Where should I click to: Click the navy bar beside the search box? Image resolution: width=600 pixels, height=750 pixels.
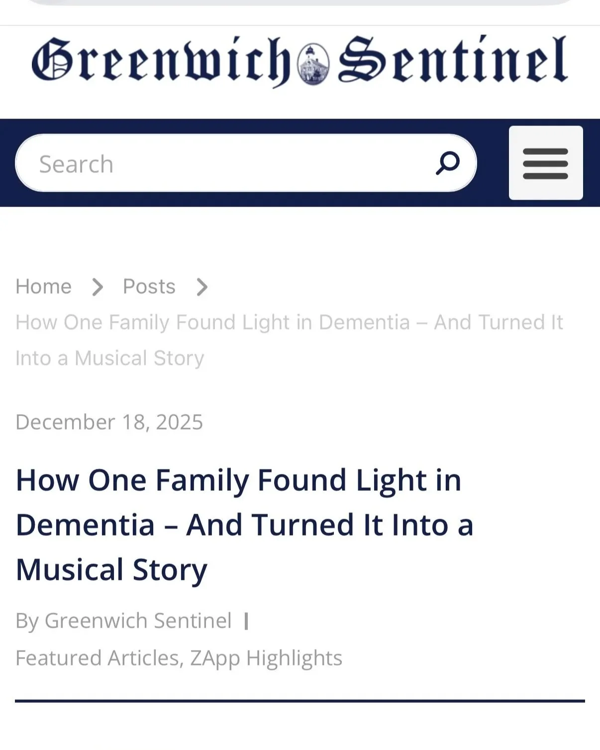point(493,163)
